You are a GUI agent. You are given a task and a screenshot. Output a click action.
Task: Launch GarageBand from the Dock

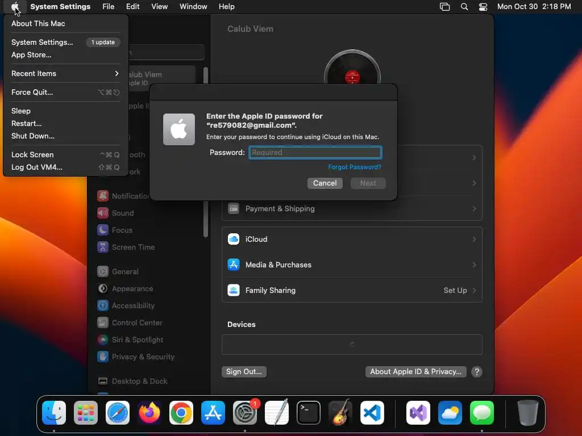pos(340,413)
